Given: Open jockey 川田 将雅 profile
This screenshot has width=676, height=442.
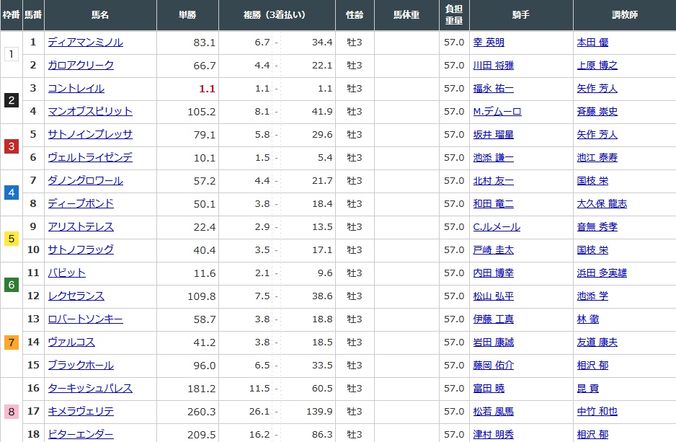Looking at the screenshot, I should pos(493,66).
